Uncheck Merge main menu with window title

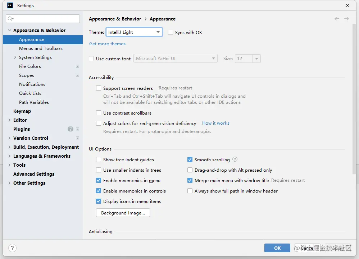click(x=190, y=180)
